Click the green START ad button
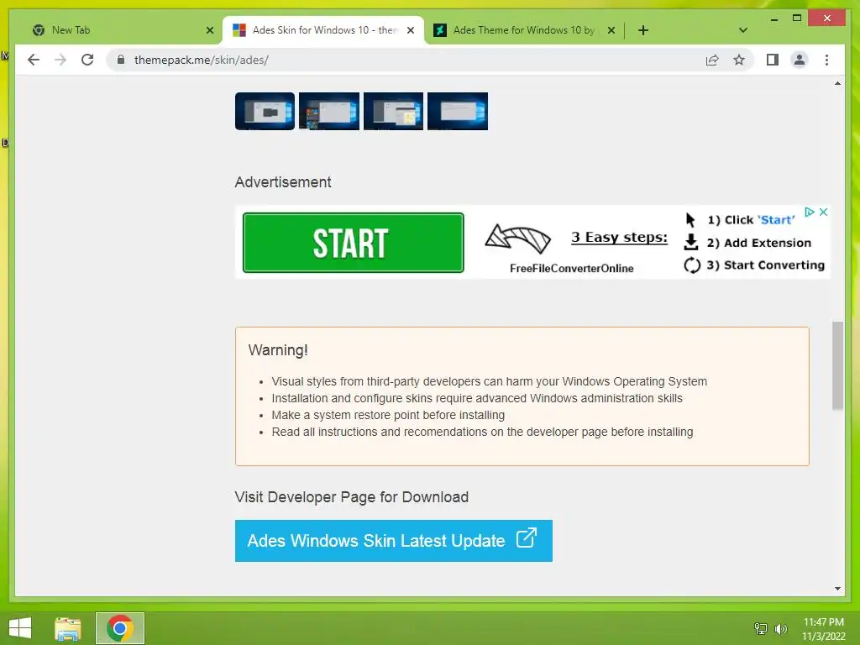 (354, 243)
